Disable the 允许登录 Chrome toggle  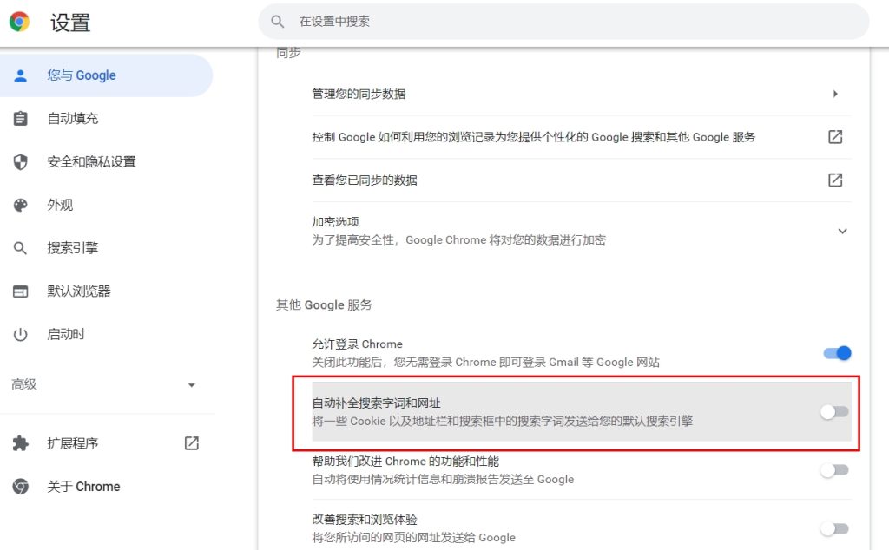pyautogui.click(x=837, y=353)
